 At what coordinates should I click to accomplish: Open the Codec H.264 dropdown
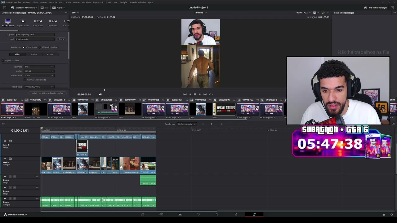39,71
